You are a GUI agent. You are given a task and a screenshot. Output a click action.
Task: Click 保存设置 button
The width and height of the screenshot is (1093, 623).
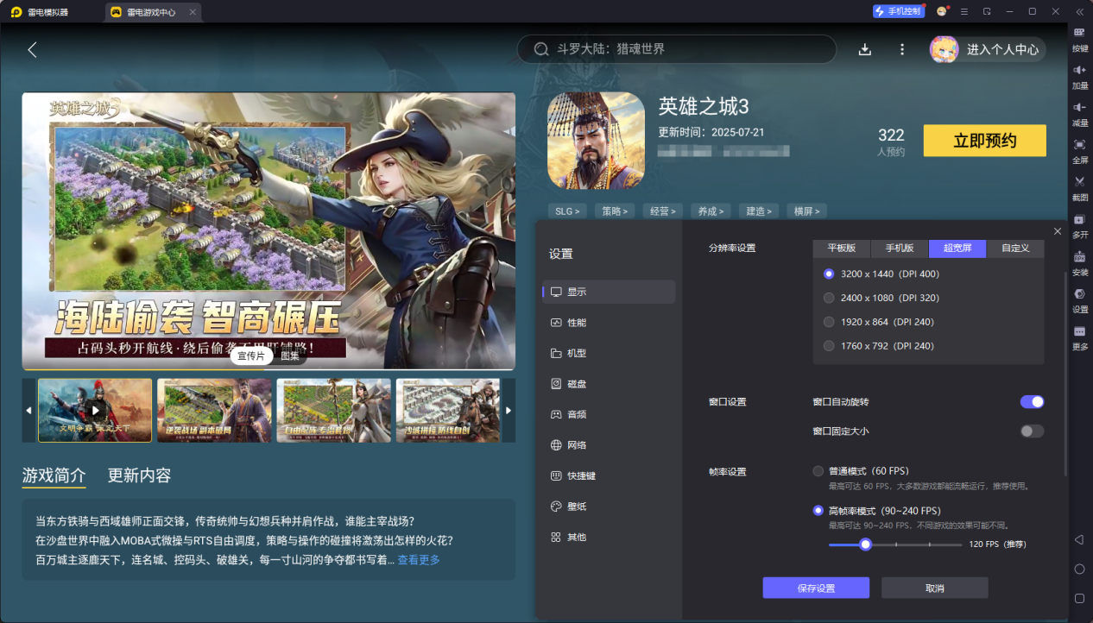[x=816, y=588]
